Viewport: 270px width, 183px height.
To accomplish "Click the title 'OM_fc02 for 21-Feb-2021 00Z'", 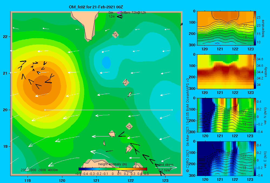I will pyautogui.click(x=96, y=7).
